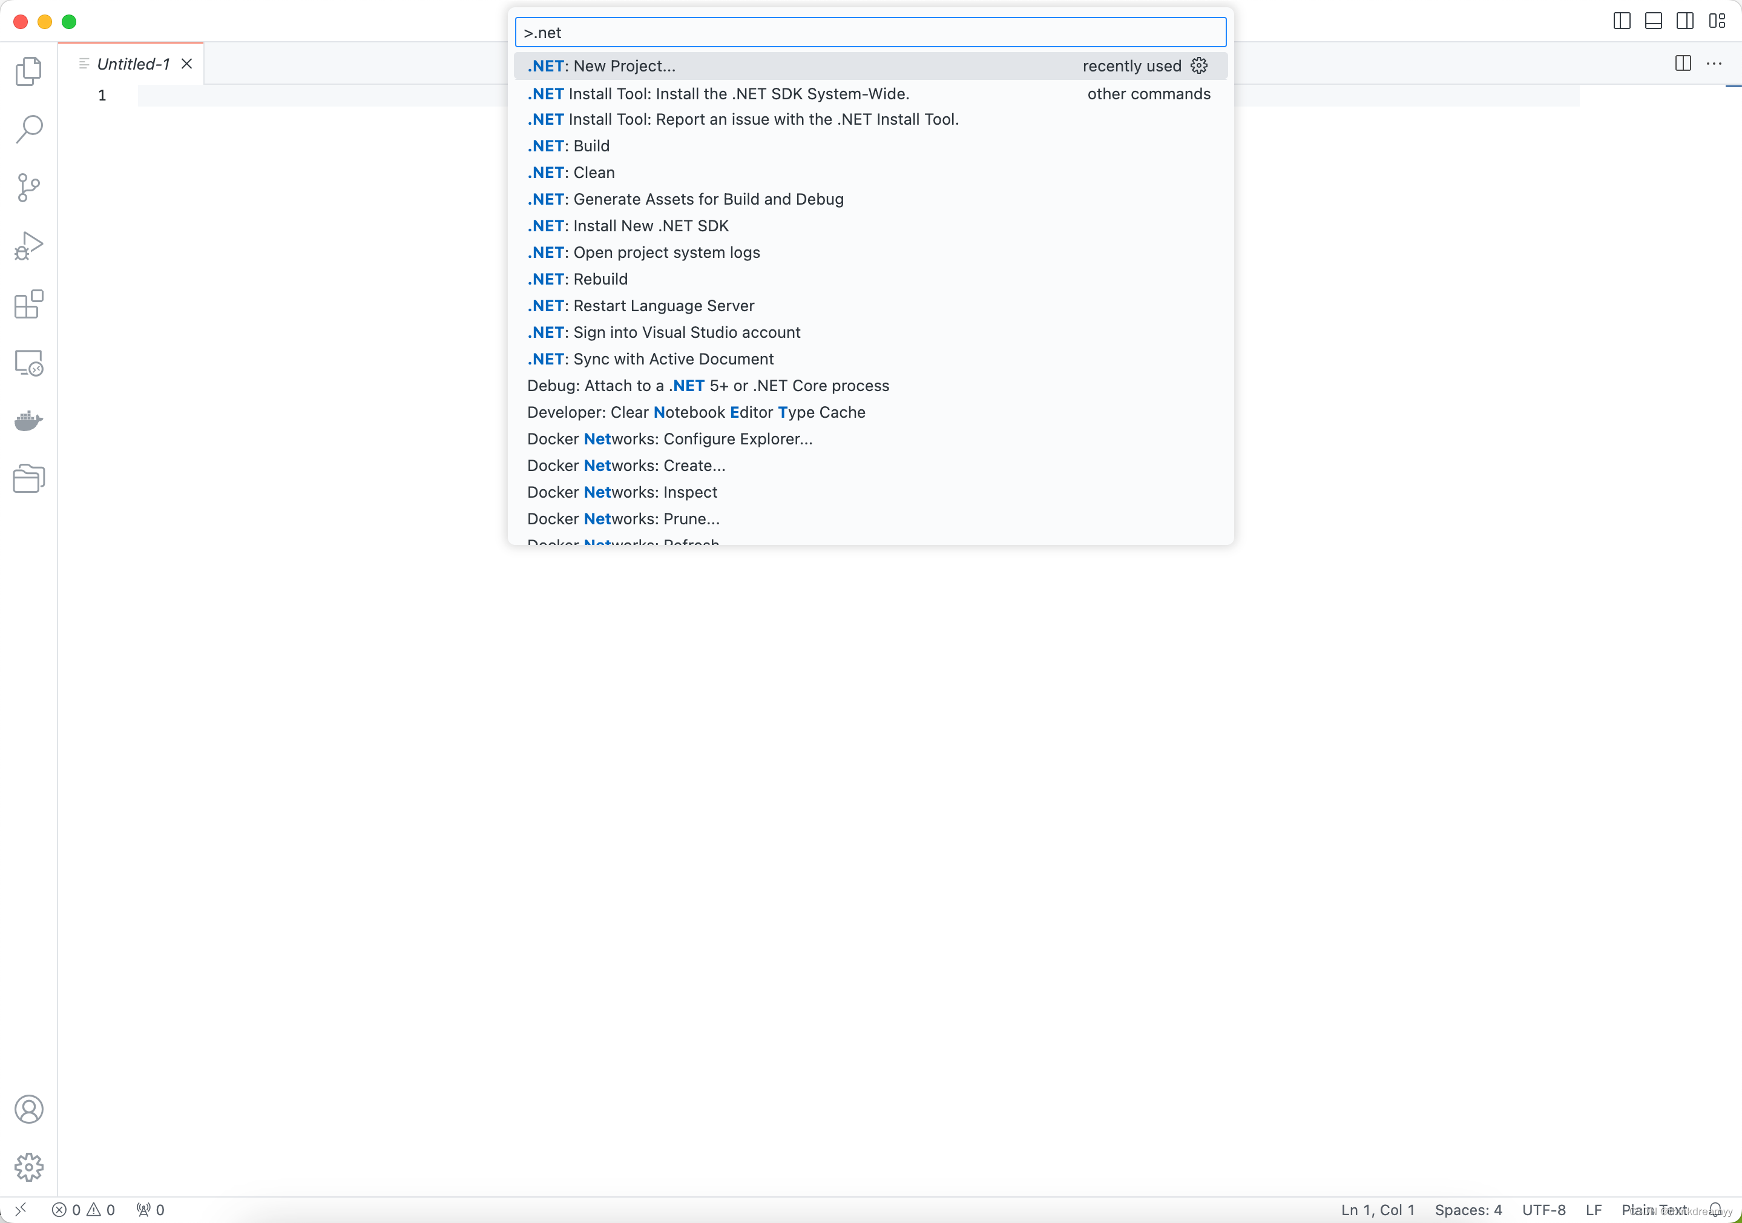Select ".NET: Build" command
1742x1223 pixels.
(569, 146)
